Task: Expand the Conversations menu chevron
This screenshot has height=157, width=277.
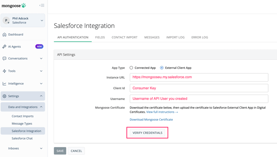Action: (41, 59)
